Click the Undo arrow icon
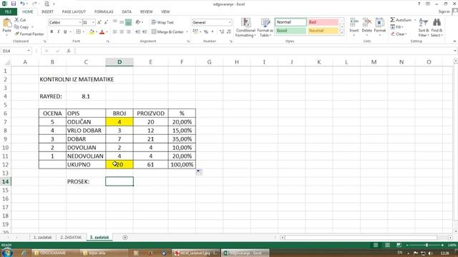 coord(22,4)
